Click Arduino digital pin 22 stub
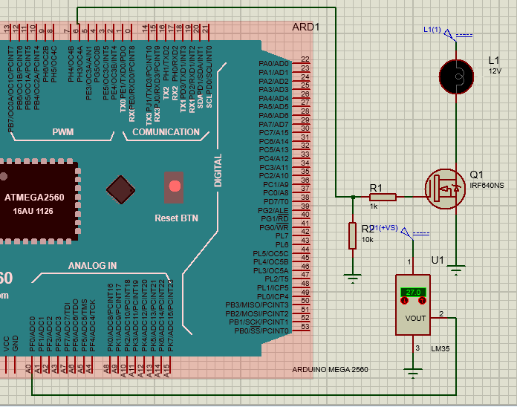 301,63
